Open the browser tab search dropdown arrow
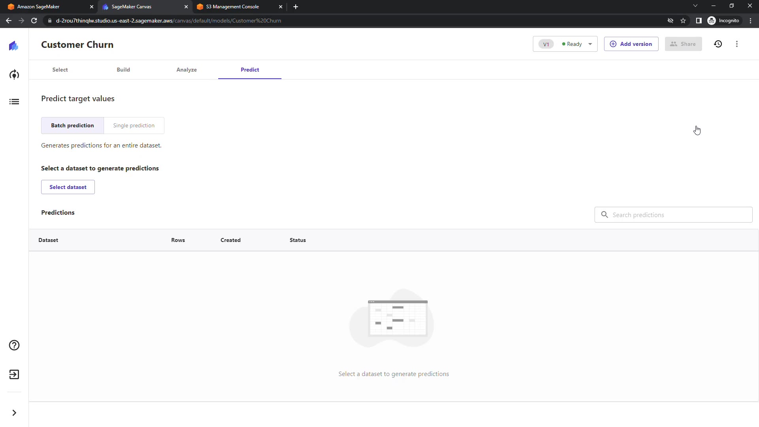Screen dimensions: 759x427 tap(695, 6)
